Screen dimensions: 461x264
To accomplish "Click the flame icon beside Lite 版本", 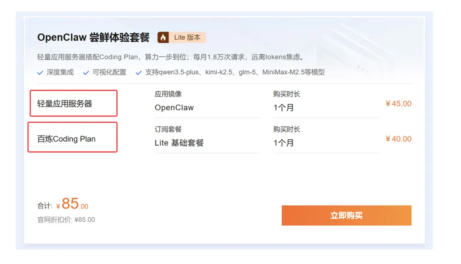I will 163,37.
